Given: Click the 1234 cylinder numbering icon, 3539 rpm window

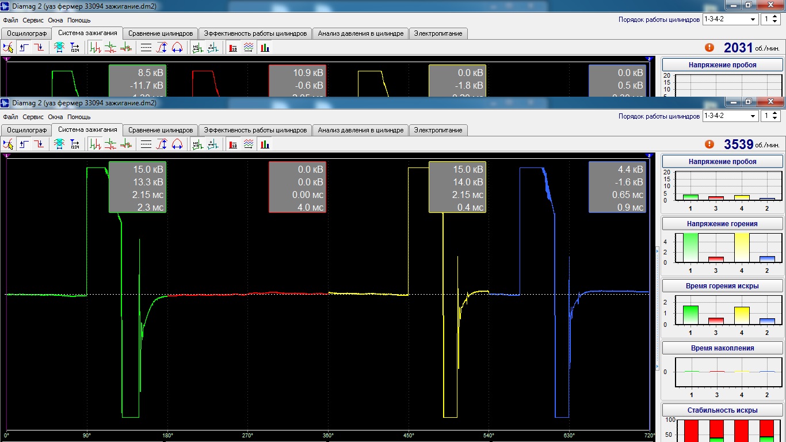Looking at the screenshot, I should (x=75, y=144).
